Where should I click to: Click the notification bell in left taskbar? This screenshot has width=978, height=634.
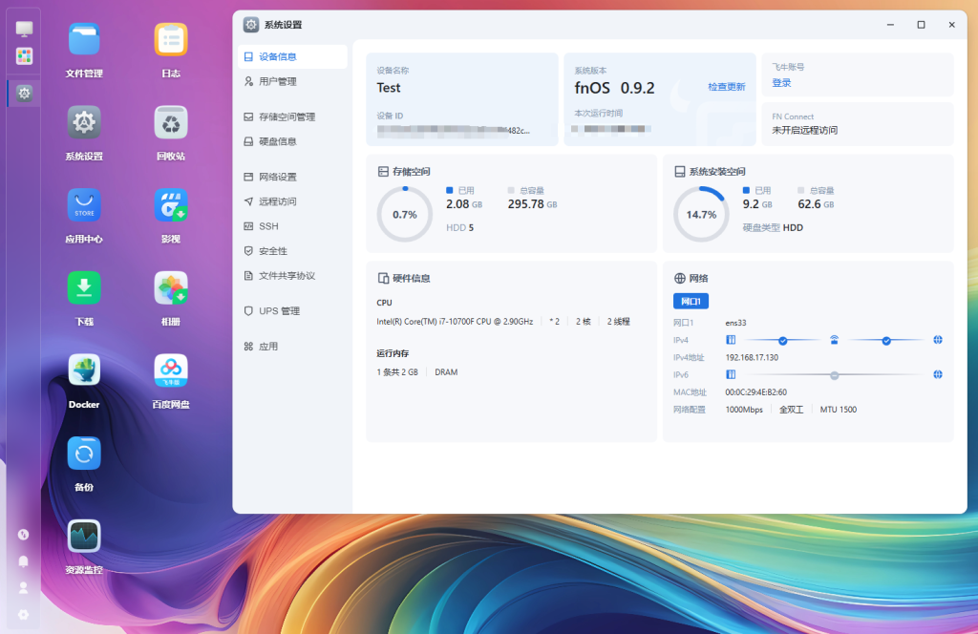pyautogui.click(x=24, y=561)
